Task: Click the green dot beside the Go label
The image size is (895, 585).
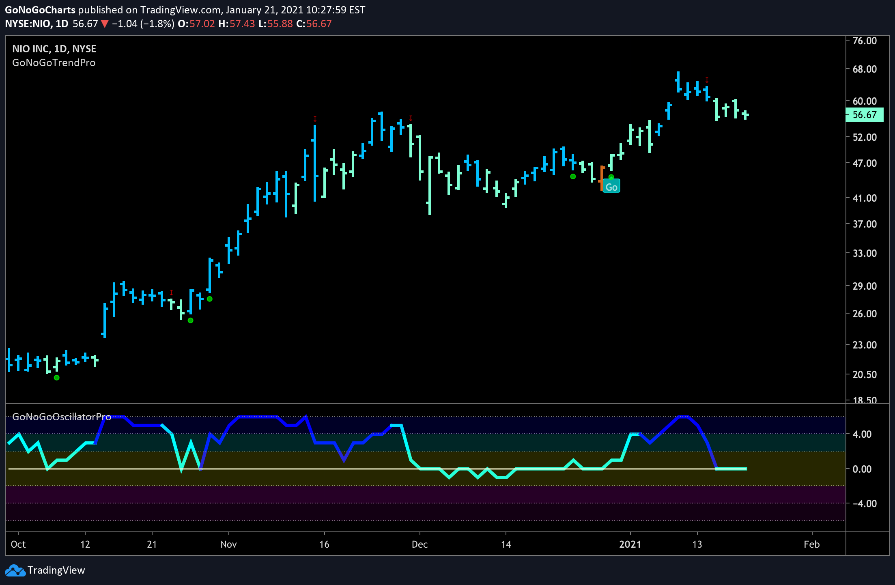Action: [611, 177]
